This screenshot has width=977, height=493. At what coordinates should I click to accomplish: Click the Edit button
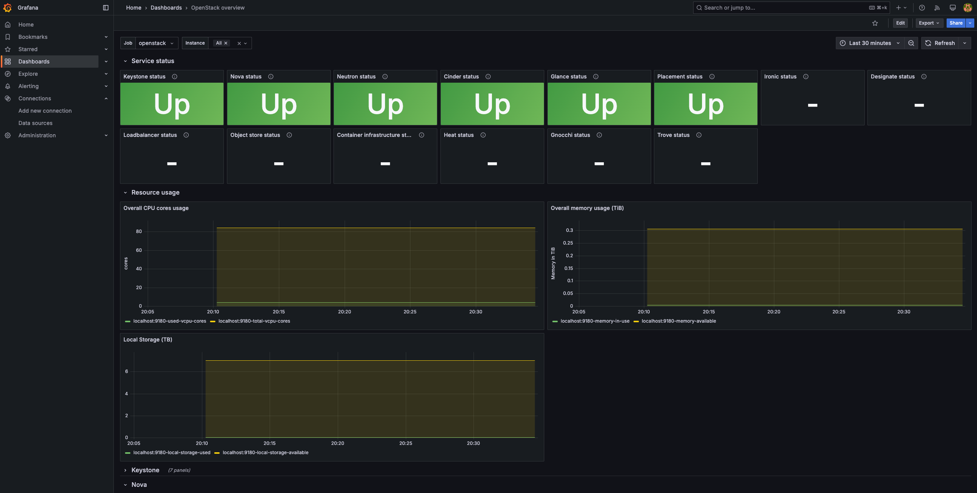[x=900, y=23]
